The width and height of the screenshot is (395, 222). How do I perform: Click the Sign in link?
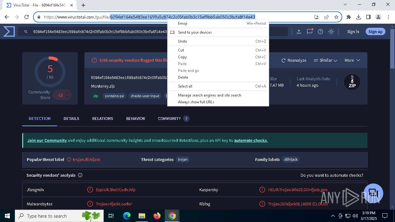tap(353, 31)
